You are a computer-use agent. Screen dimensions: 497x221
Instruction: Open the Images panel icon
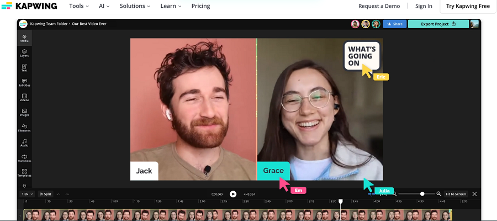(24, 113)
